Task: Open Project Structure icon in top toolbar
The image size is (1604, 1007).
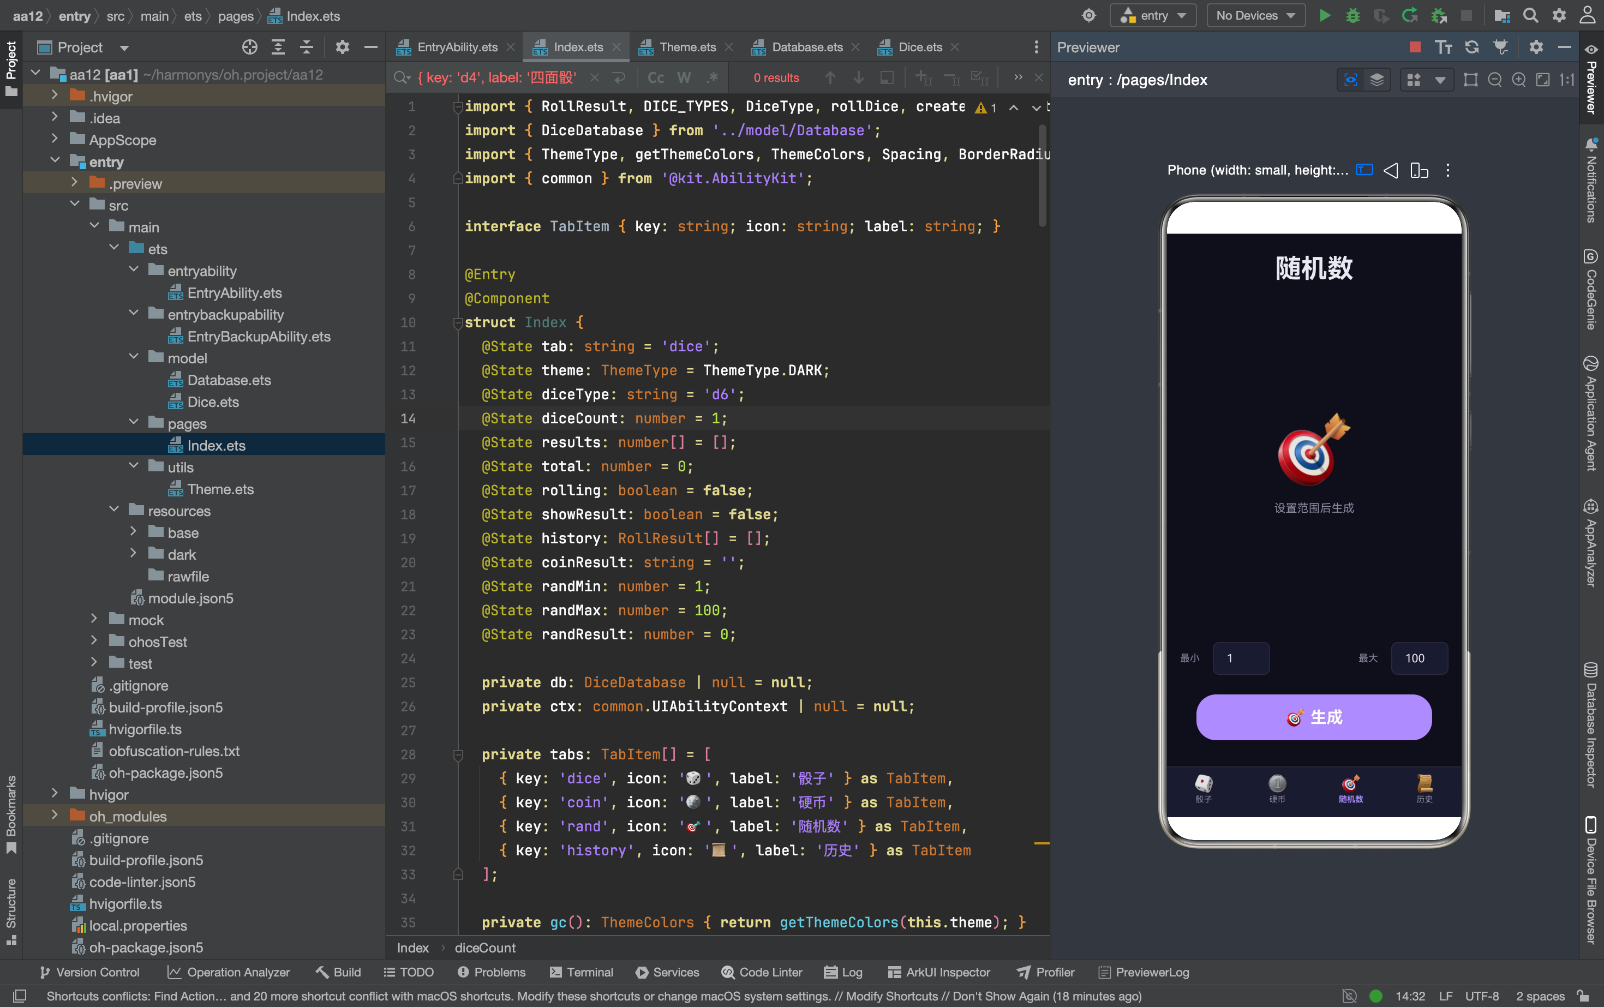Action: coord(1502,15)
